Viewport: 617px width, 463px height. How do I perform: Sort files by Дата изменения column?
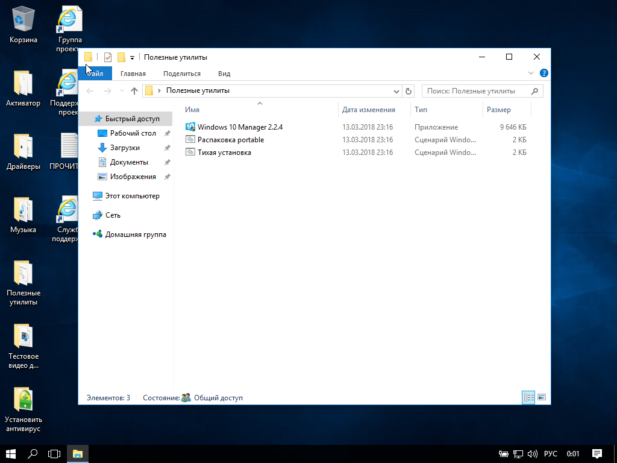(x=368, y=110)
